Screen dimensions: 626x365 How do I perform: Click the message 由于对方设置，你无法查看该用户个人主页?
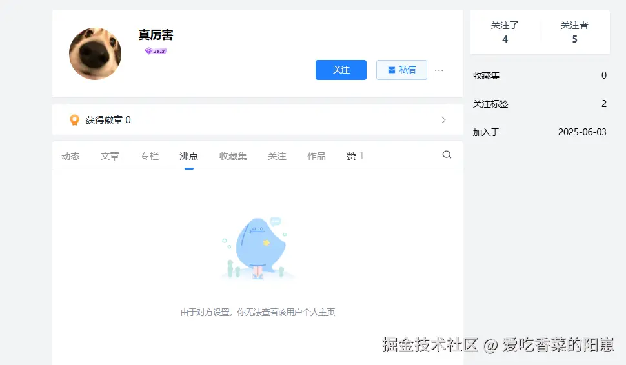[257, 312]
